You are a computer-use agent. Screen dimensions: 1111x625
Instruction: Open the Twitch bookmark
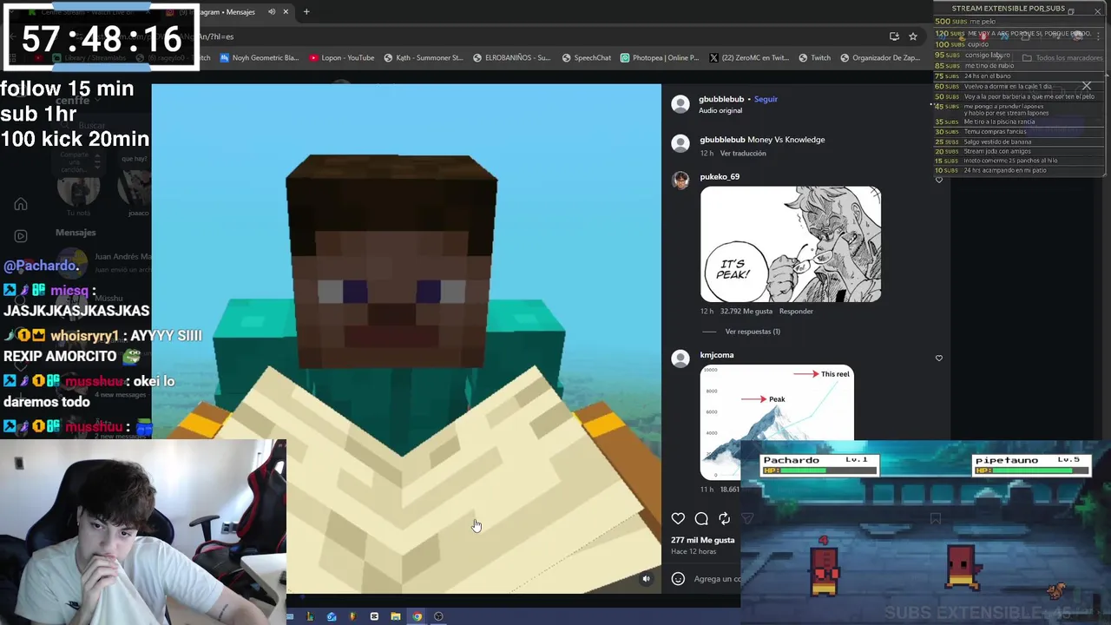(815, 58)
